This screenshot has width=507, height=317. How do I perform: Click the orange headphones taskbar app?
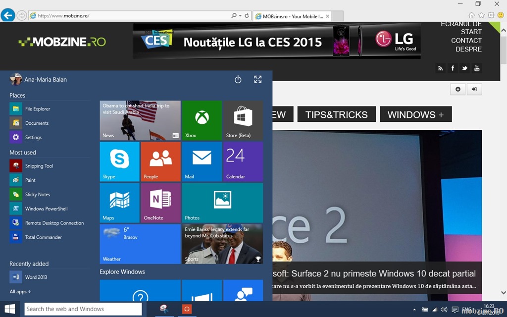tap(187, 309)
